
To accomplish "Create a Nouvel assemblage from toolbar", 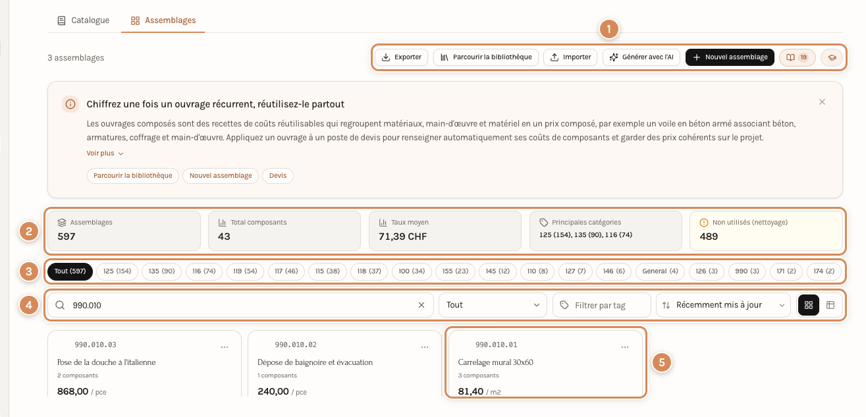I will tap(730, 57).
